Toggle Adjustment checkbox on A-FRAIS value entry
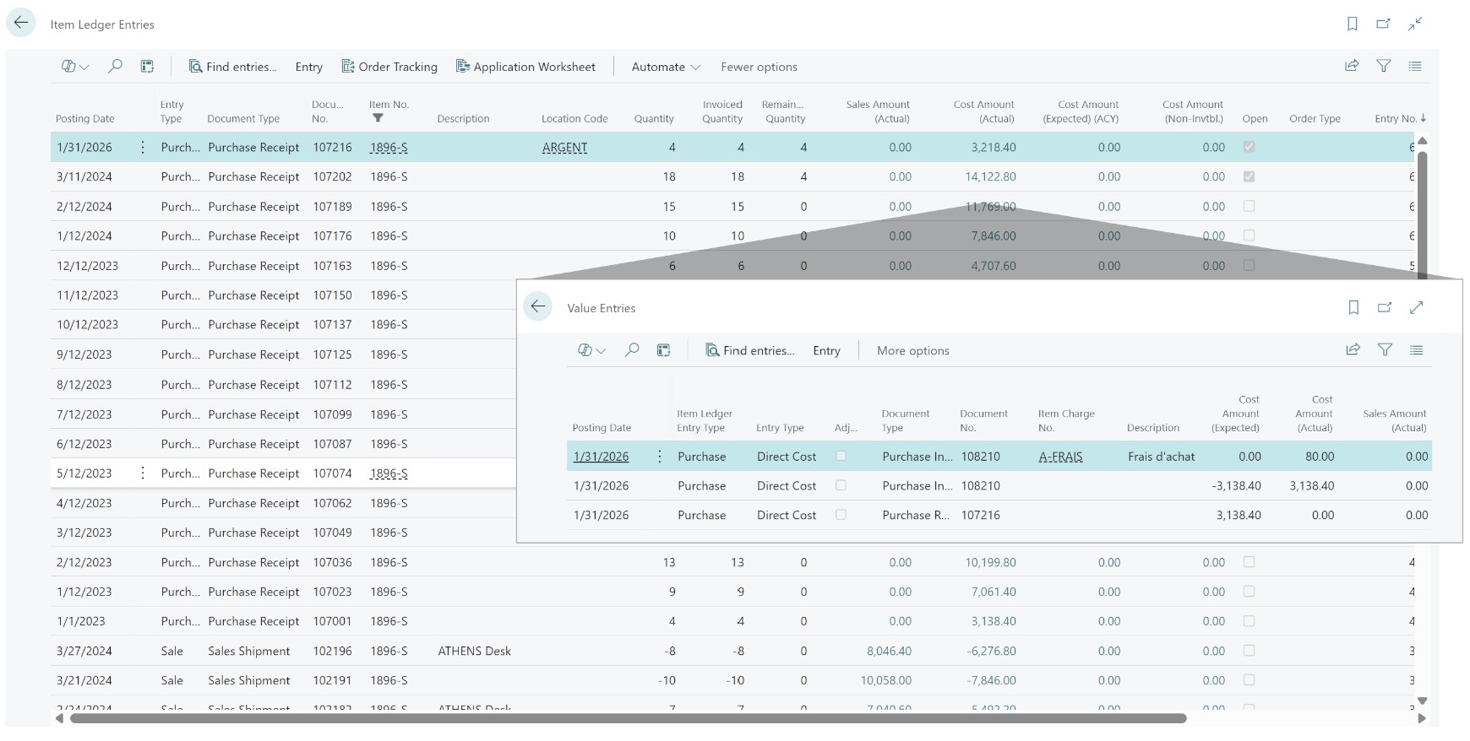Screen dimensions: 1470x741 pyautogui.click(x=841, y=457)
